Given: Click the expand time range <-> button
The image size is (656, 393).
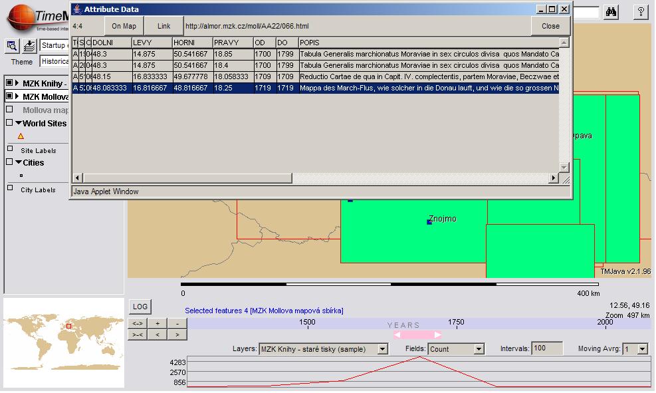Looking at the screenshot, I should 137,324.
